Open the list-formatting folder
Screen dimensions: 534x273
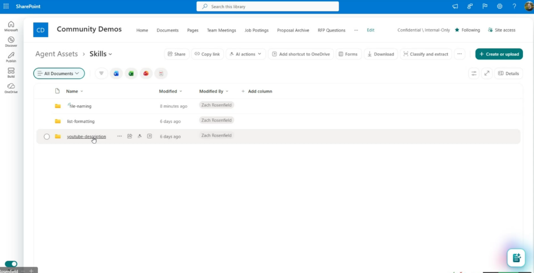[x=81, y=121]
